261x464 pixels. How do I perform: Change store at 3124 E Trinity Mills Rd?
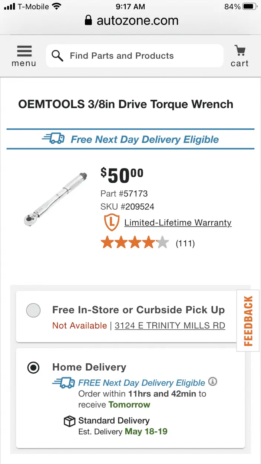170,326
